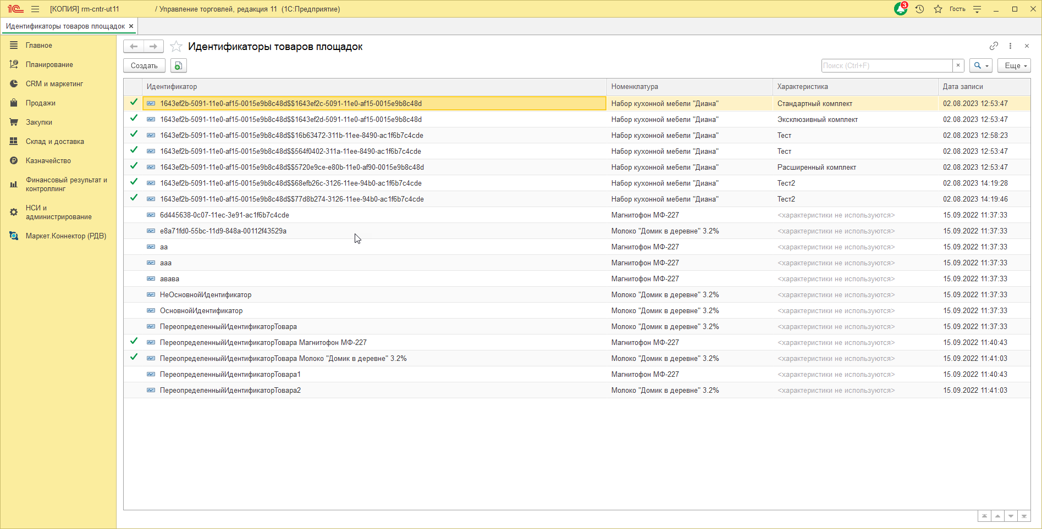Get link to this form icon
This screenshot has width=1042, height=529.
point(994,46)
